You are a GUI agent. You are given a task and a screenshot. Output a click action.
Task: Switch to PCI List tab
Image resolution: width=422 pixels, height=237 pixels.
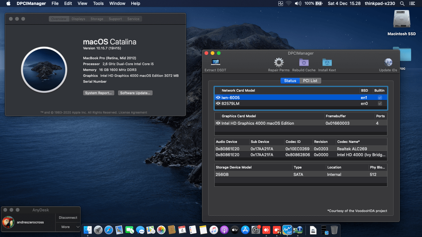click(310, 81)
